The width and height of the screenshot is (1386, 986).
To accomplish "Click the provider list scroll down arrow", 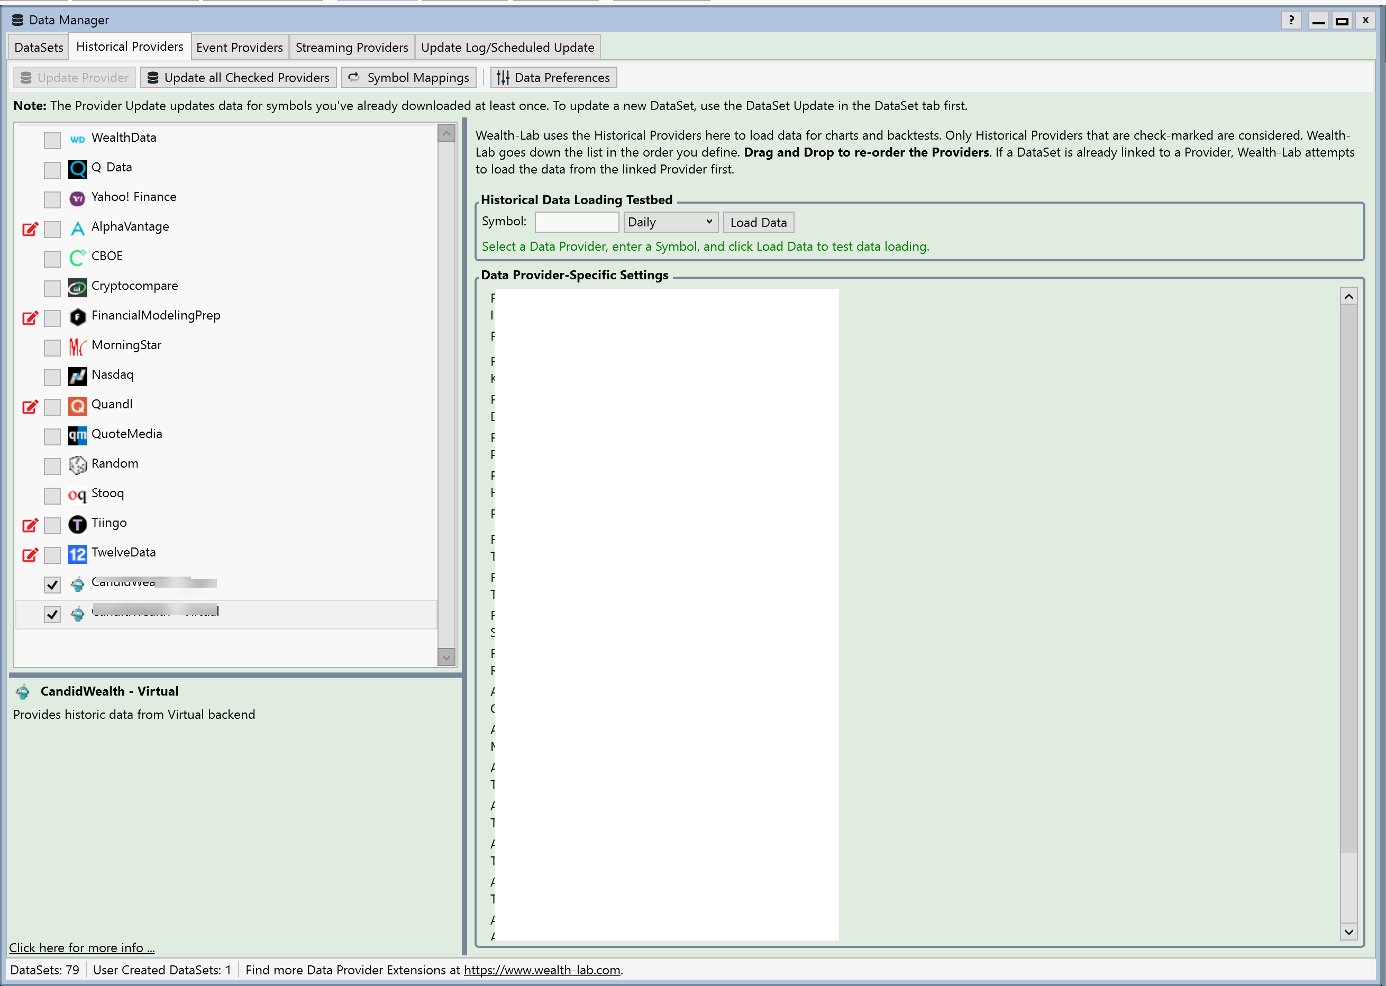I will pos(446,657).
